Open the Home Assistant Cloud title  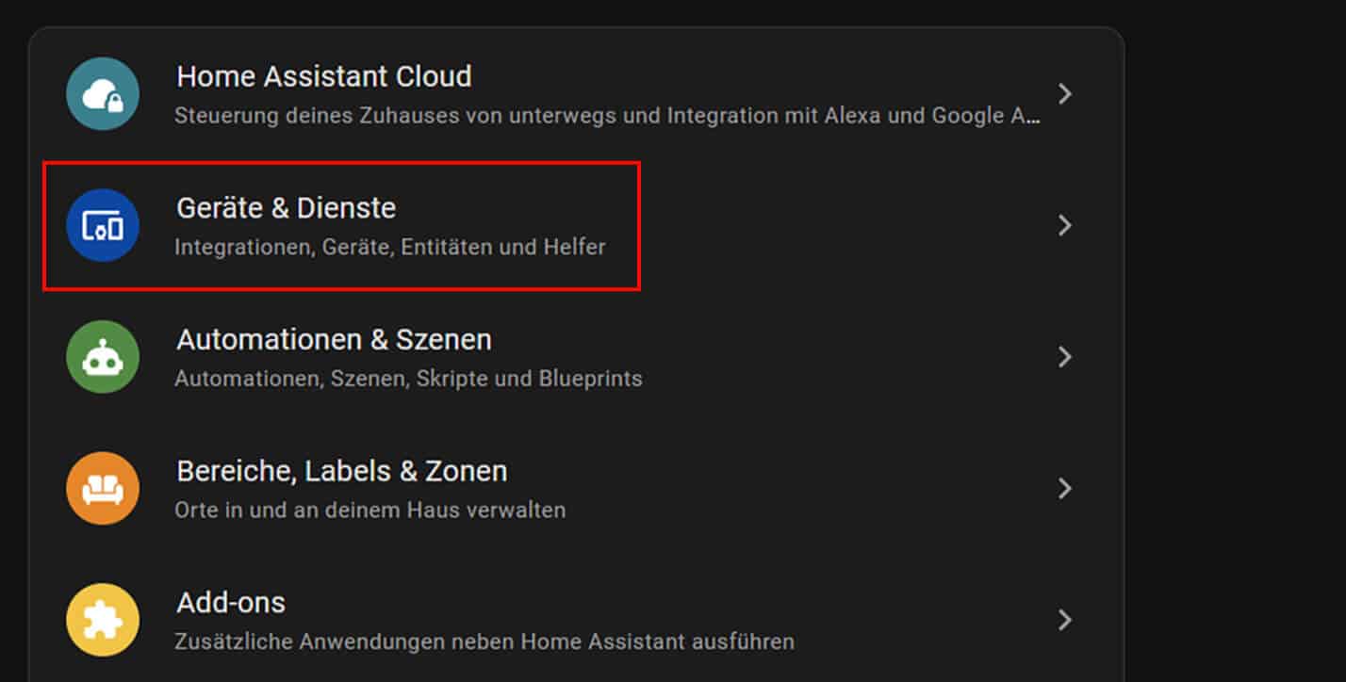(x=324, y=76)
